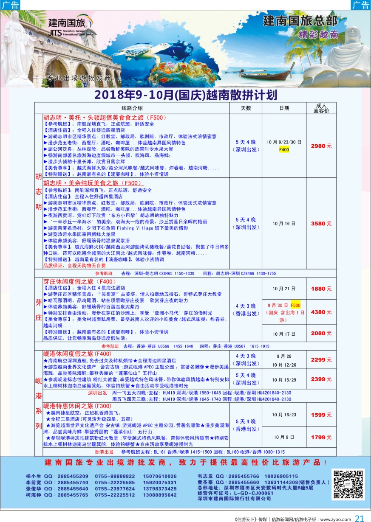Click contact 李前宽 QQ:2885455740
This screenshot has width=371, height=522.
(x=57, y=483)
